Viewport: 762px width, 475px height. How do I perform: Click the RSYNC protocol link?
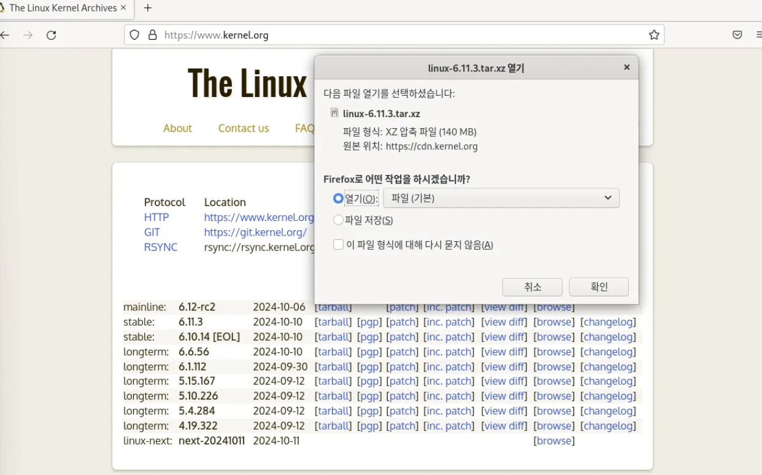161,247
